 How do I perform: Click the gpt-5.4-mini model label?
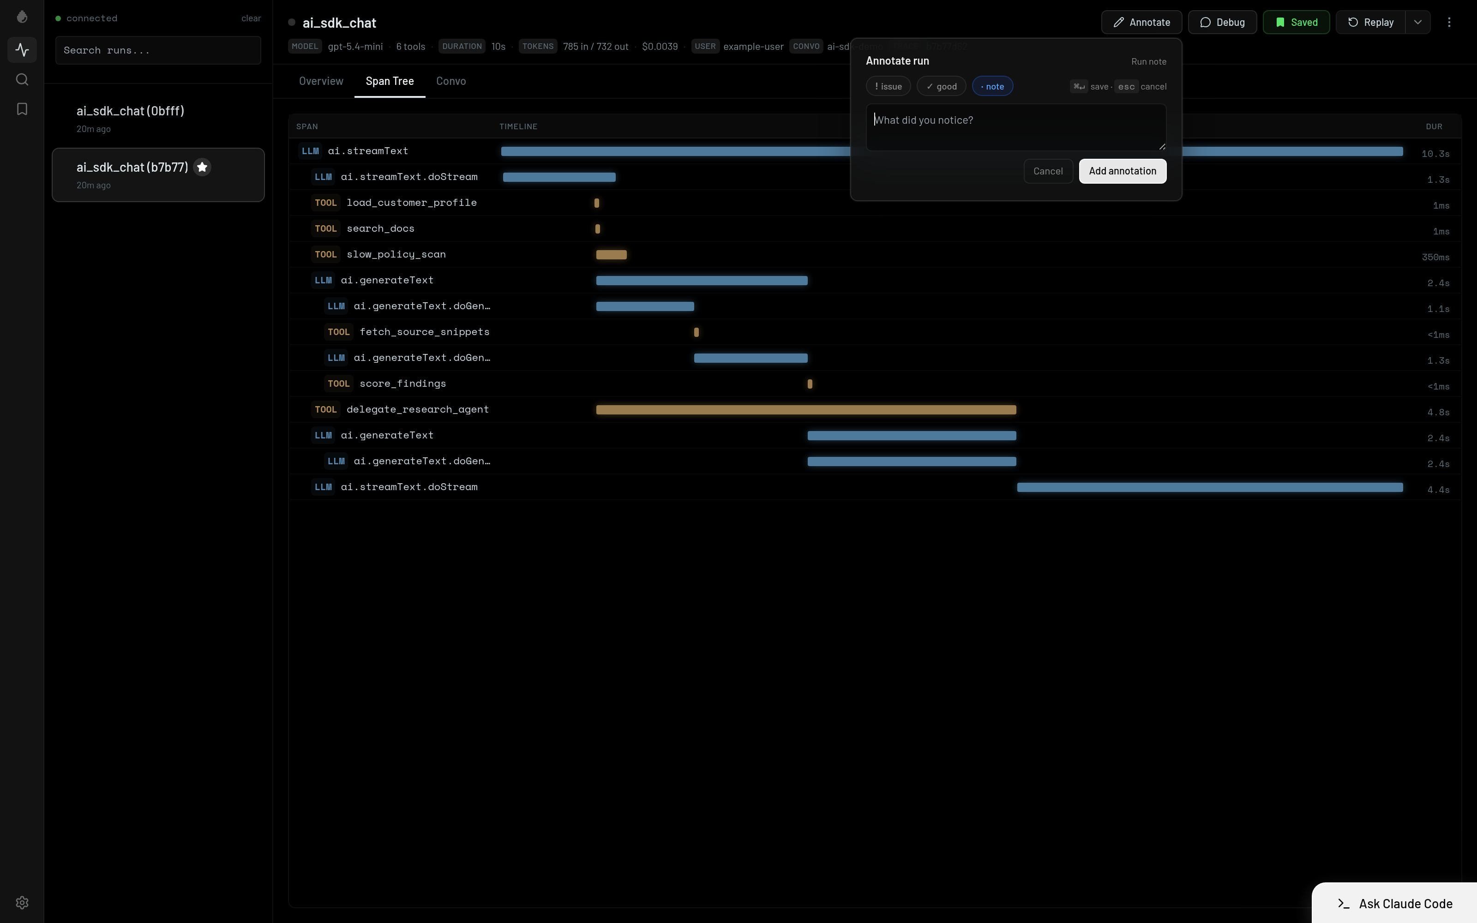tap(355, 47)
